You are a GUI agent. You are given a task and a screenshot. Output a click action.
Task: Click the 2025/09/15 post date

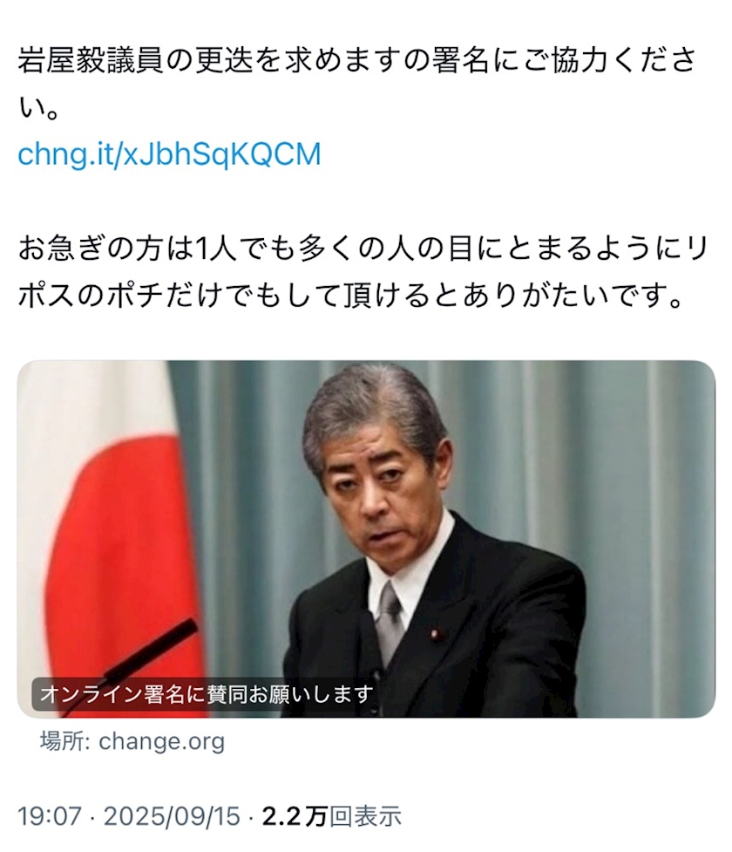171,816
